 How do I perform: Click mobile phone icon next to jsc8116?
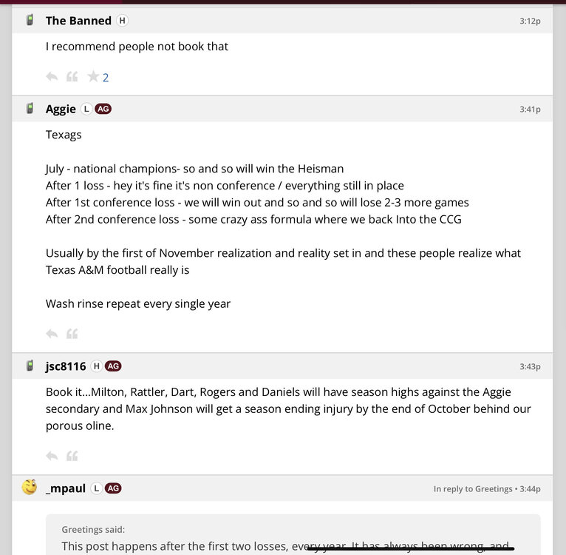pyautogui.click(x=30, y=366)
